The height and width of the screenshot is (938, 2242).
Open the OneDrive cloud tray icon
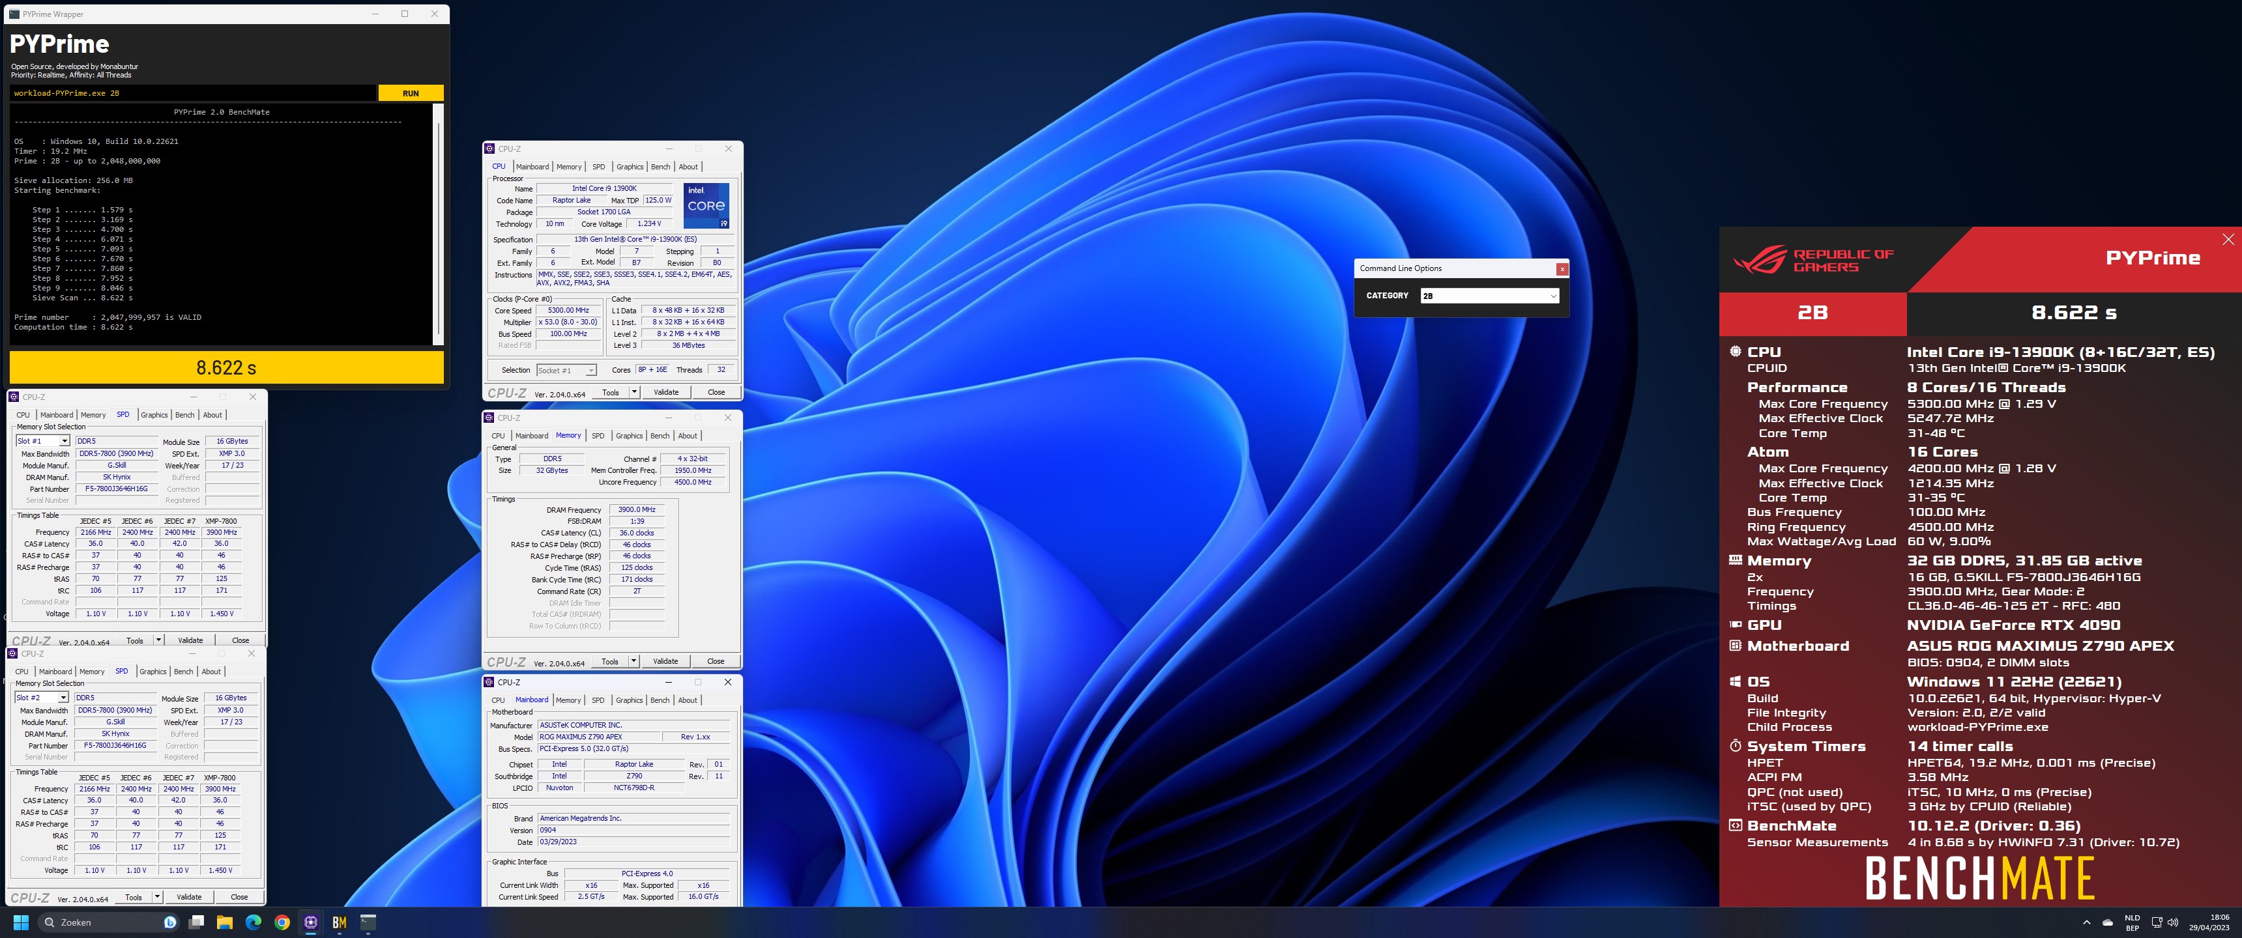(2107, 922)
